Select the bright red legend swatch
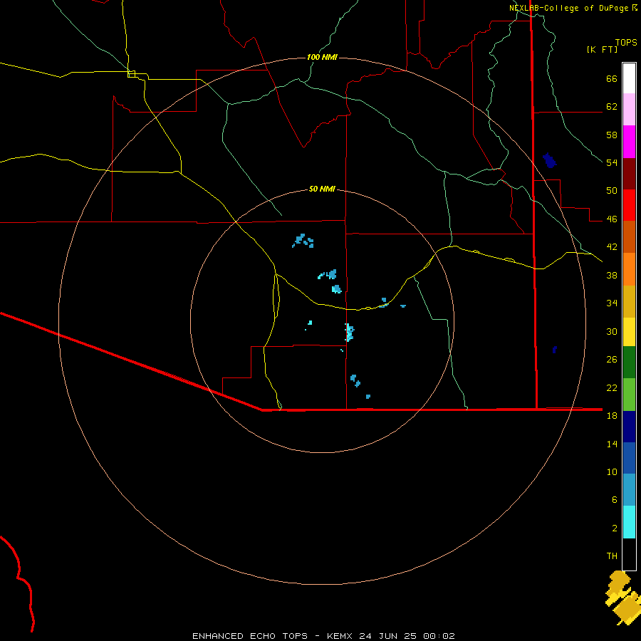641x641 pixels. click(629, 205)
